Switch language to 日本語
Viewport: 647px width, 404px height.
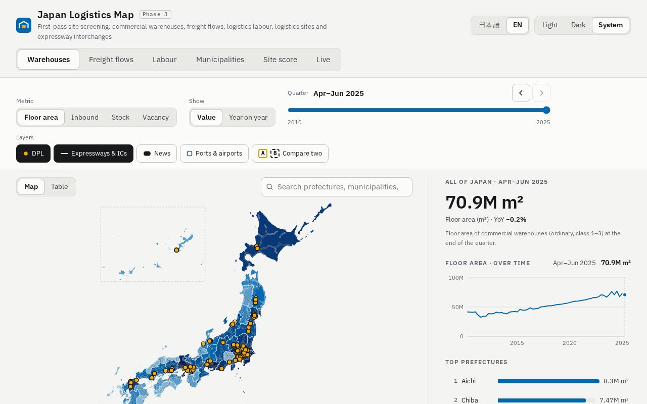point(489,25)
